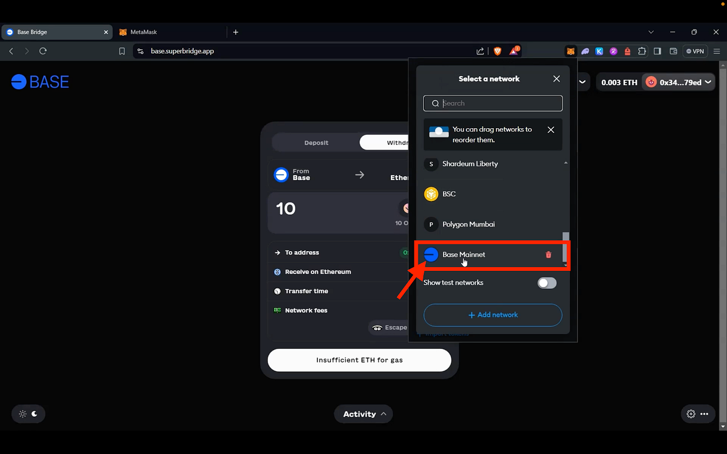Screen dimensions: 727x454
Task: Open the Backpack wallet extension
Action: coord(627,51)
